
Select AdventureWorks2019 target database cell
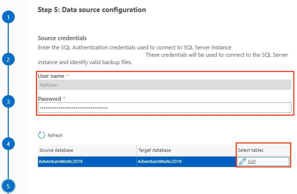point(160,162)
